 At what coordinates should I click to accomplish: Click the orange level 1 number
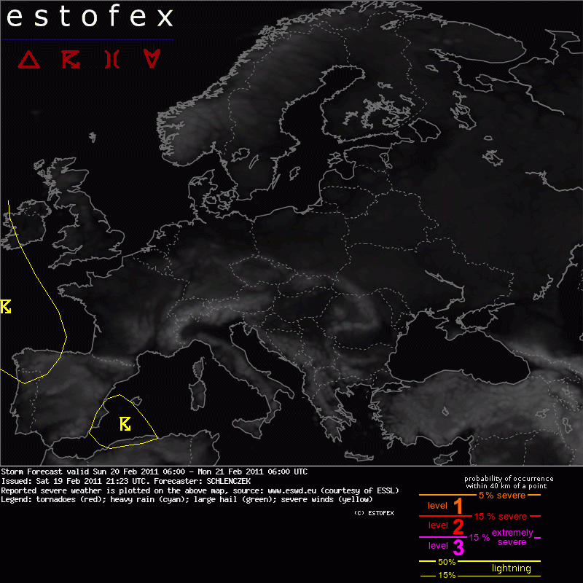pyautogui.click(x=458, y=506)
